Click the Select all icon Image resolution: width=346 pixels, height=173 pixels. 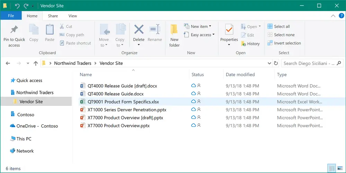270,26
